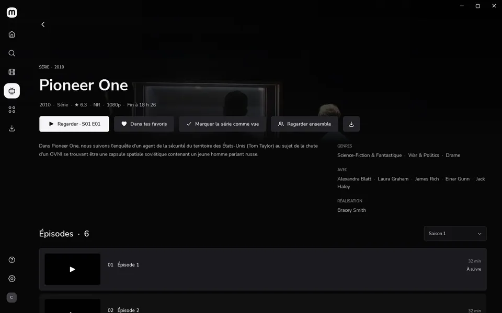This screenshot has width=502, height=313.
Task: Minimize the application window
Action: click(462, 6)
